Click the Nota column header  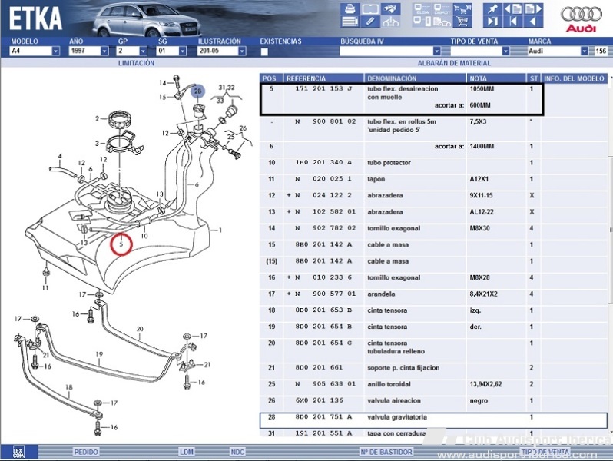coord(495,78)
